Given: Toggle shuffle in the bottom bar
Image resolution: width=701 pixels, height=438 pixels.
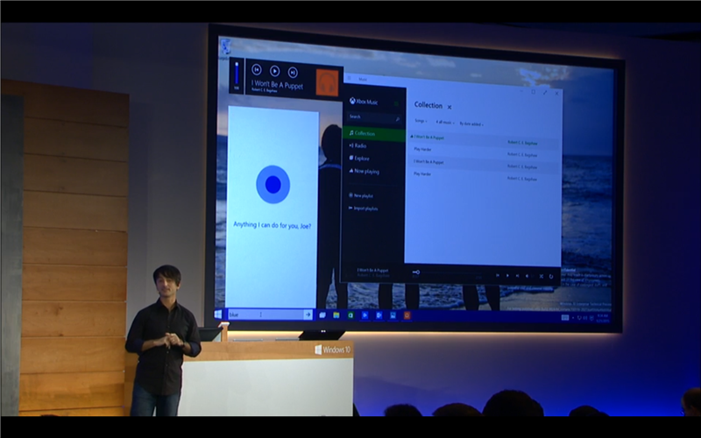Looking at the screenshot, I should [541, 276].
